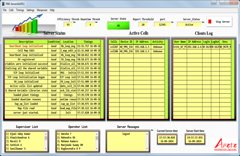Image resolution: width=240 pixels, height=156 pixels.
Task: Click the LogOut column header
Action: (x=215, y=42)
